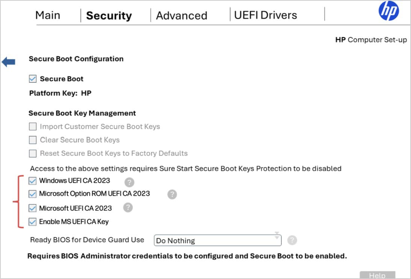Image resolution: width=411 pixels, height=279 pixels.
Task: Open help for Microsoft Option ROM UEFI CA 2023
Action: point(172,195)
